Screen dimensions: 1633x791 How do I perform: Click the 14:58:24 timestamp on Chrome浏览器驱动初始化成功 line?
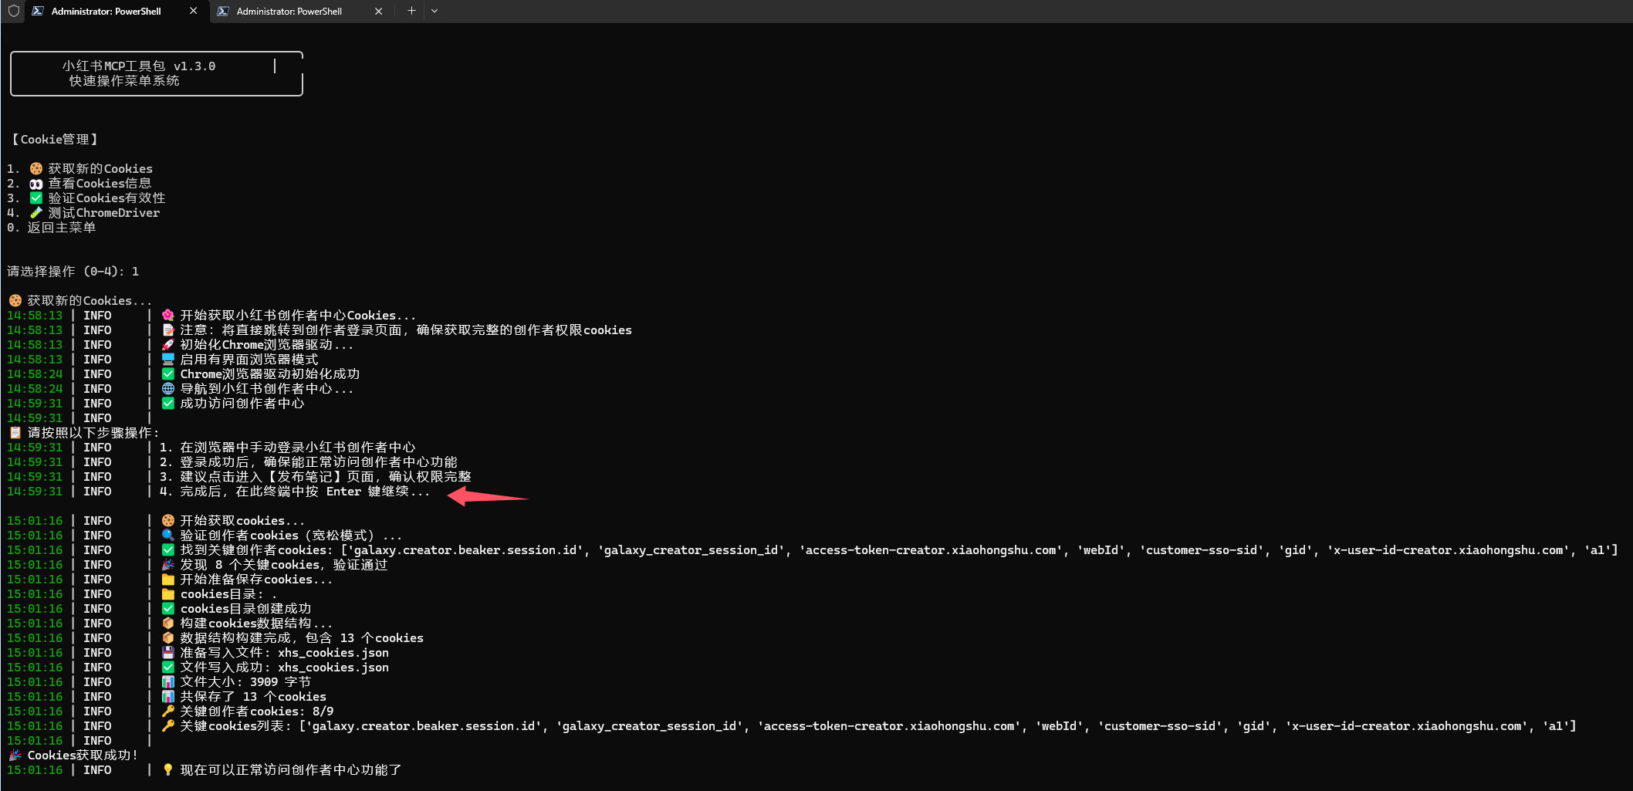pos(35,374)
